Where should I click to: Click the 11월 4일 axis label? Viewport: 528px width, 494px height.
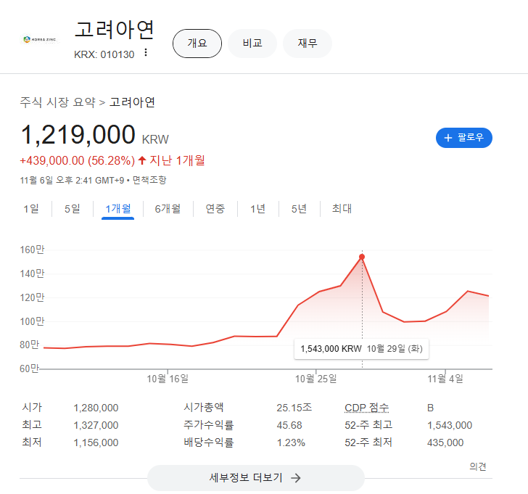(445, 379)
